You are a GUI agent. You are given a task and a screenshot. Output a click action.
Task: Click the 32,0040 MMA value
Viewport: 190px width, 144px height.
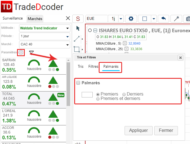coord(134,44)
